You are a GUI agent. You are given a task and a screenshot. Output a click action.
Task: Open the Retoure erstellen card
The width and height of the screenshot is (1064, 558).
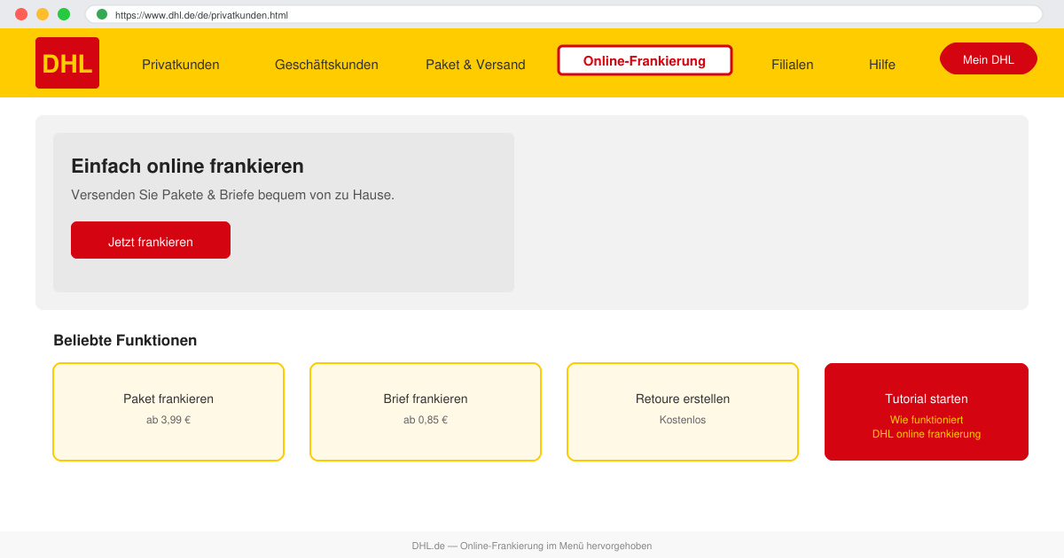coord(683,412)
